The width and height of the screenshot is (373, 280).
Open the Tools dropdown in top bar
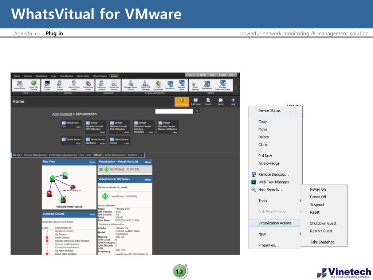coord(212,75)
